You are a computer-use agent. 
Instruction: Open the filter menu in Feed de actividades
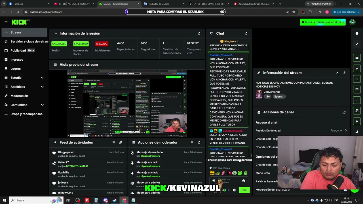coord(114,143)
